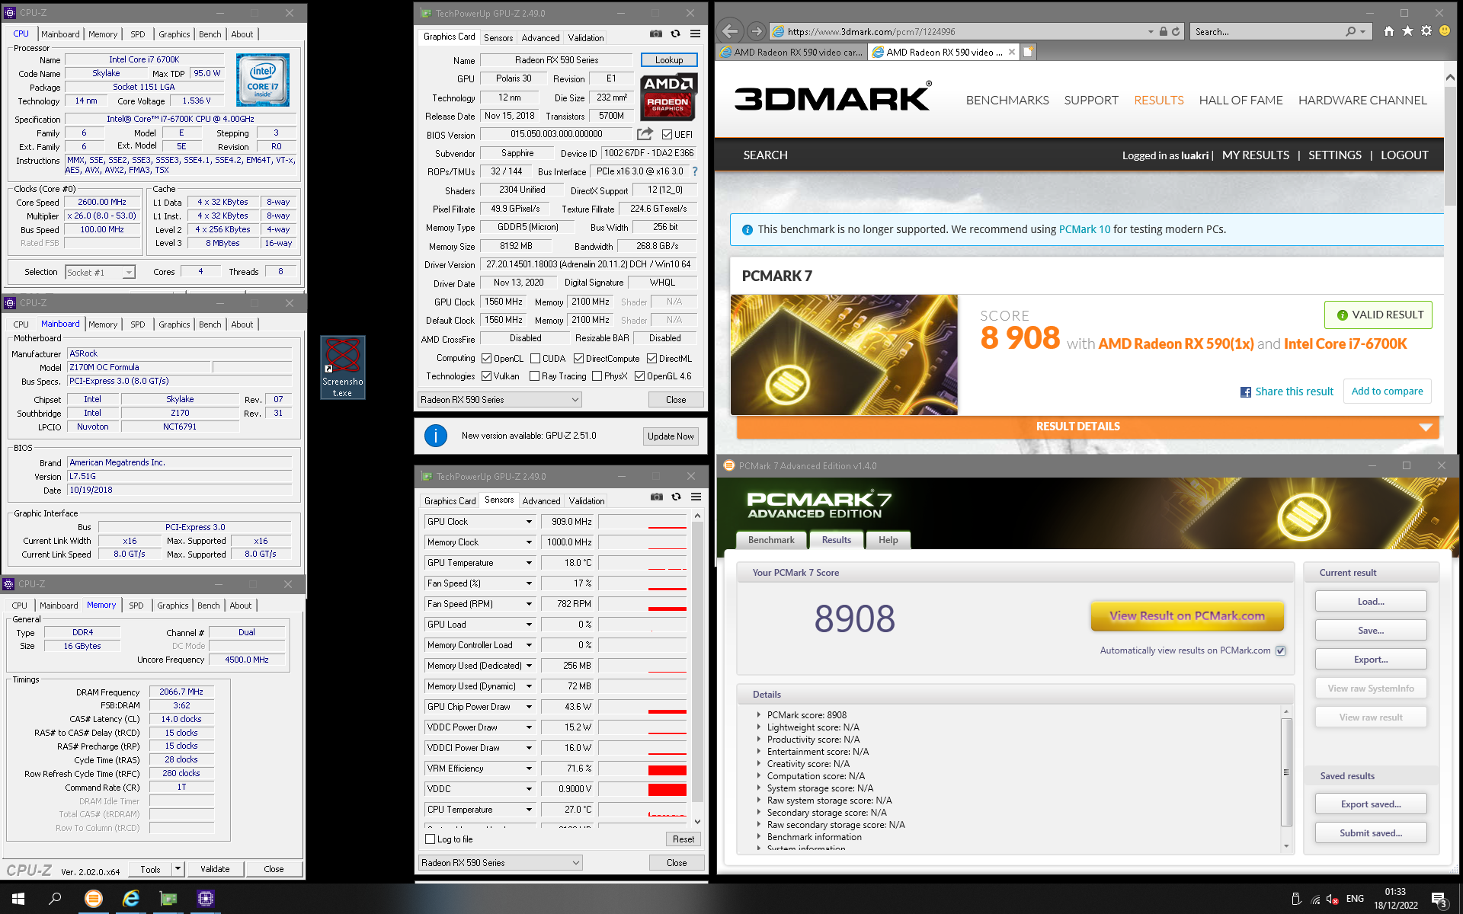Screen dimensions: 1463x914
Task: Click the browser address bar reload icon
Action: click(1176, 31)
